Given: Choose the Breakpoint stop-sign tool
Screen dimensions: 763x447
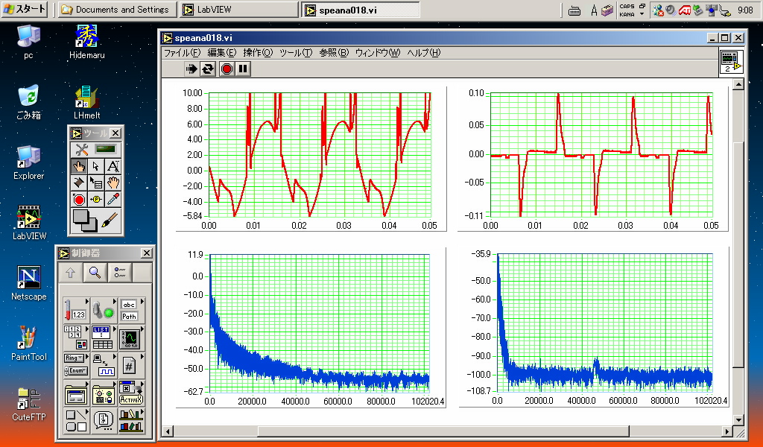Looking at the screenshot, I should pos(79,200).
